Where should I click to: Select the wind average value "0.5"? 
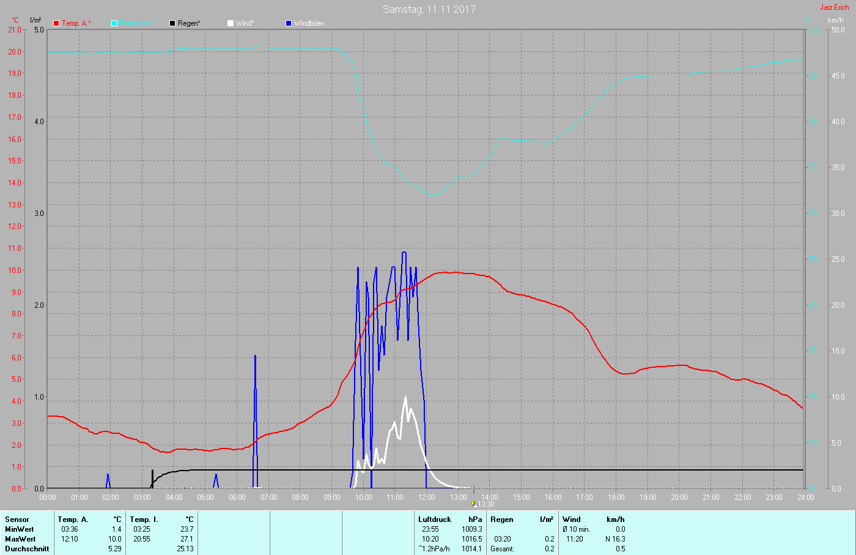[621, 549]
